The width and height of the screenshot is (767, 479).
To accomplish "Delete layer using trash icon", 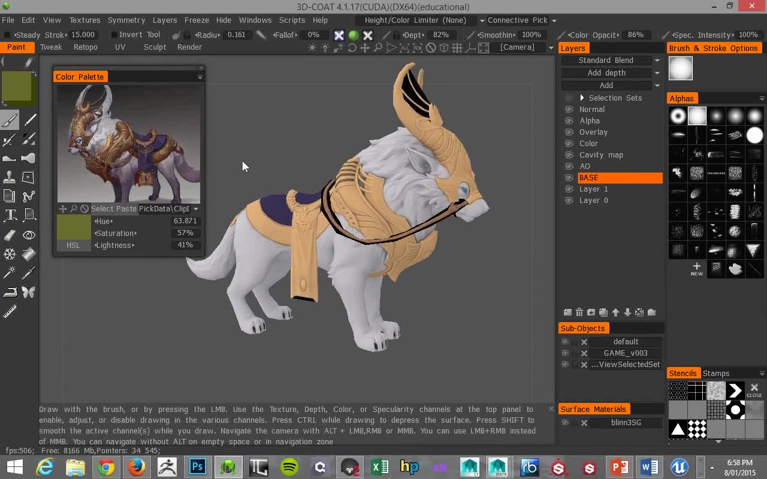I will 579,313.
